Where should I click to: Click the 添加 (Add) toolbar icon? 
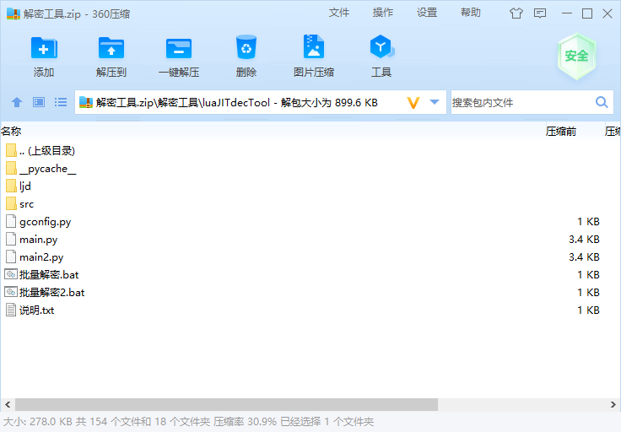coord(44,48)
